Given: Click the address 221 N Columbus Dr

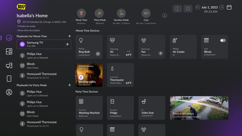Looking at the screenshot, I should click(x=44, y=22).
